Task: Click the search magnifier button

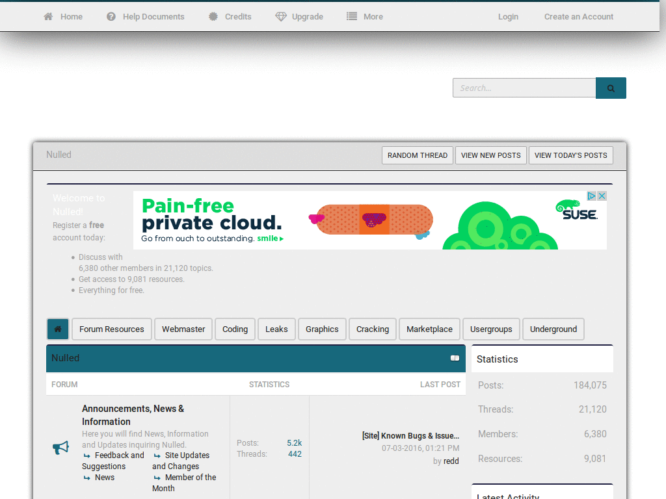Action: 611,88
